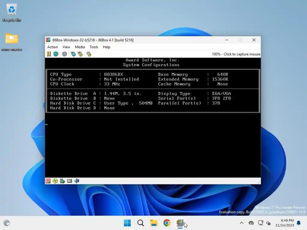The width and height of the screenshot is (307, 230).
Task: Open the Windows Start menu
Action: (x=127, y=223)
